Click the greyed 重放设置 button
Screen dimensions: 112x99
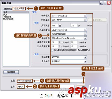point(98,20)
